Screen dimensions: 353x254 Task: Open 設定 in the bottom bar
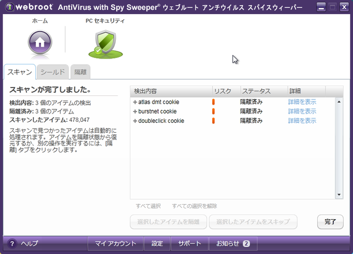157,244
